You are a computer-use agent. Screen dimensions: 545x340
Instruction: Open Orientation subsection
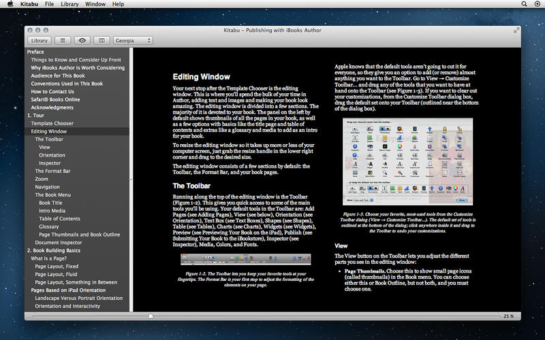[52, 156]
